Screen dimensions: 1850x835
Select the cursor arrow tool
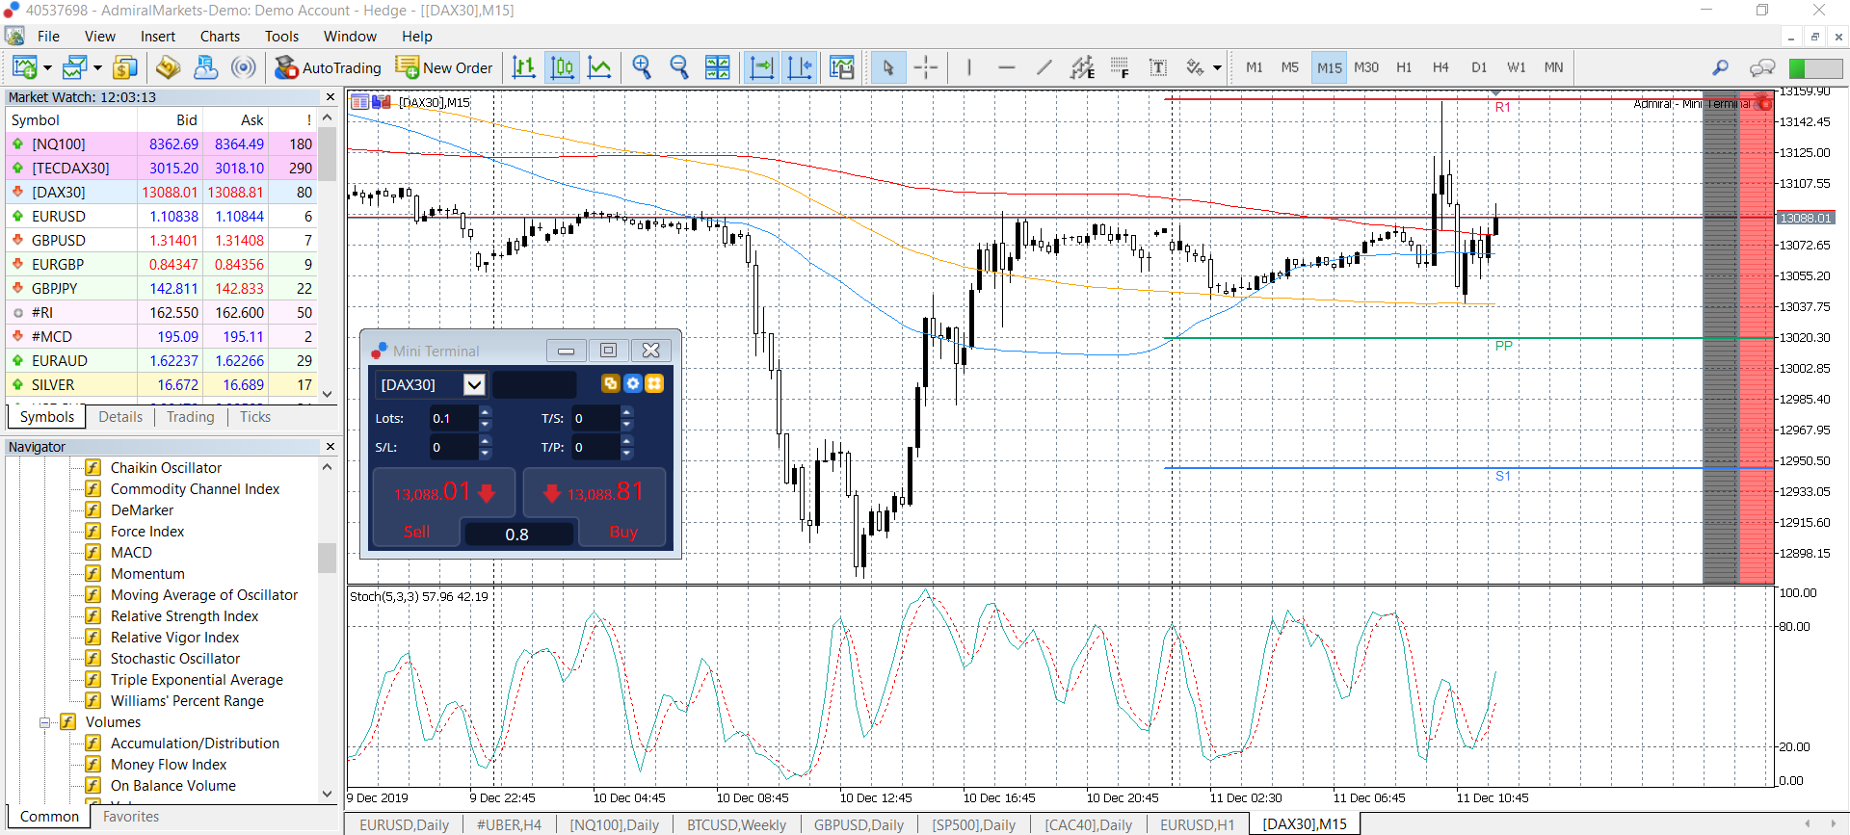click(x=888, y=67)
